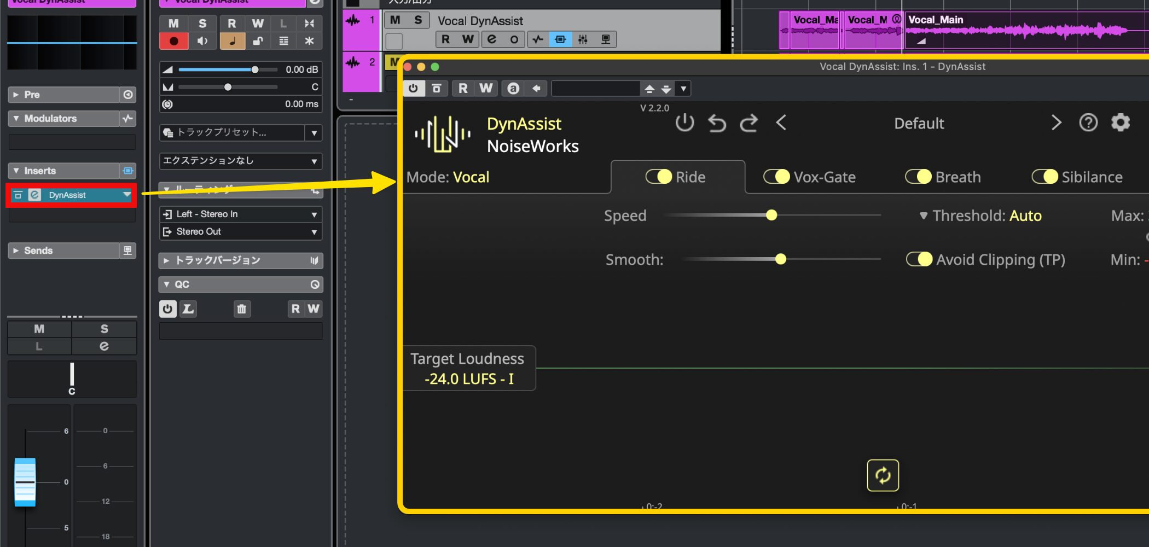
Task: Open plugin window preset dropdown arrow
Action: click(683, 89)
